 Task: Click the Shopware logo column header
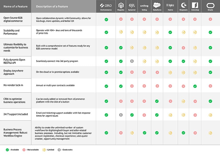(183, 5)
